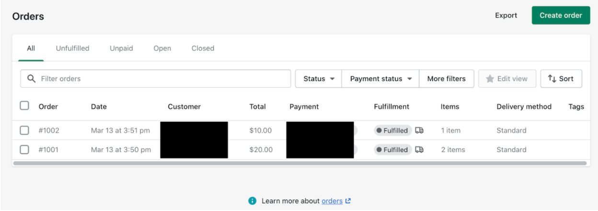The image size is (598, 211).
Task: Click the sort arrows icon
Action: 552,79
